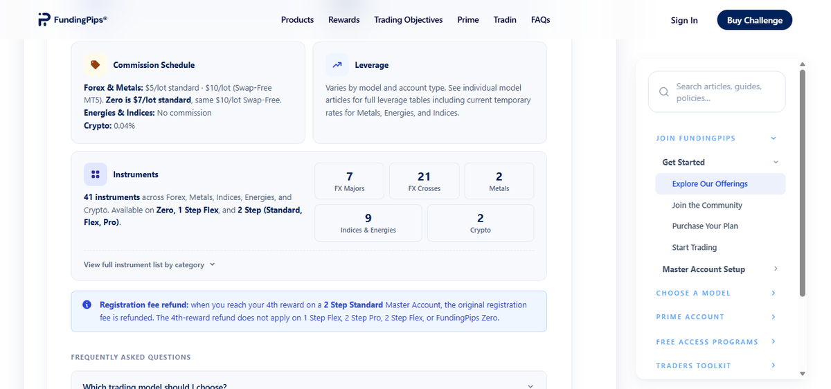Screen dimensions: 831x389
Task: Click the 2 Metals tile
Action: click(499, 181)
